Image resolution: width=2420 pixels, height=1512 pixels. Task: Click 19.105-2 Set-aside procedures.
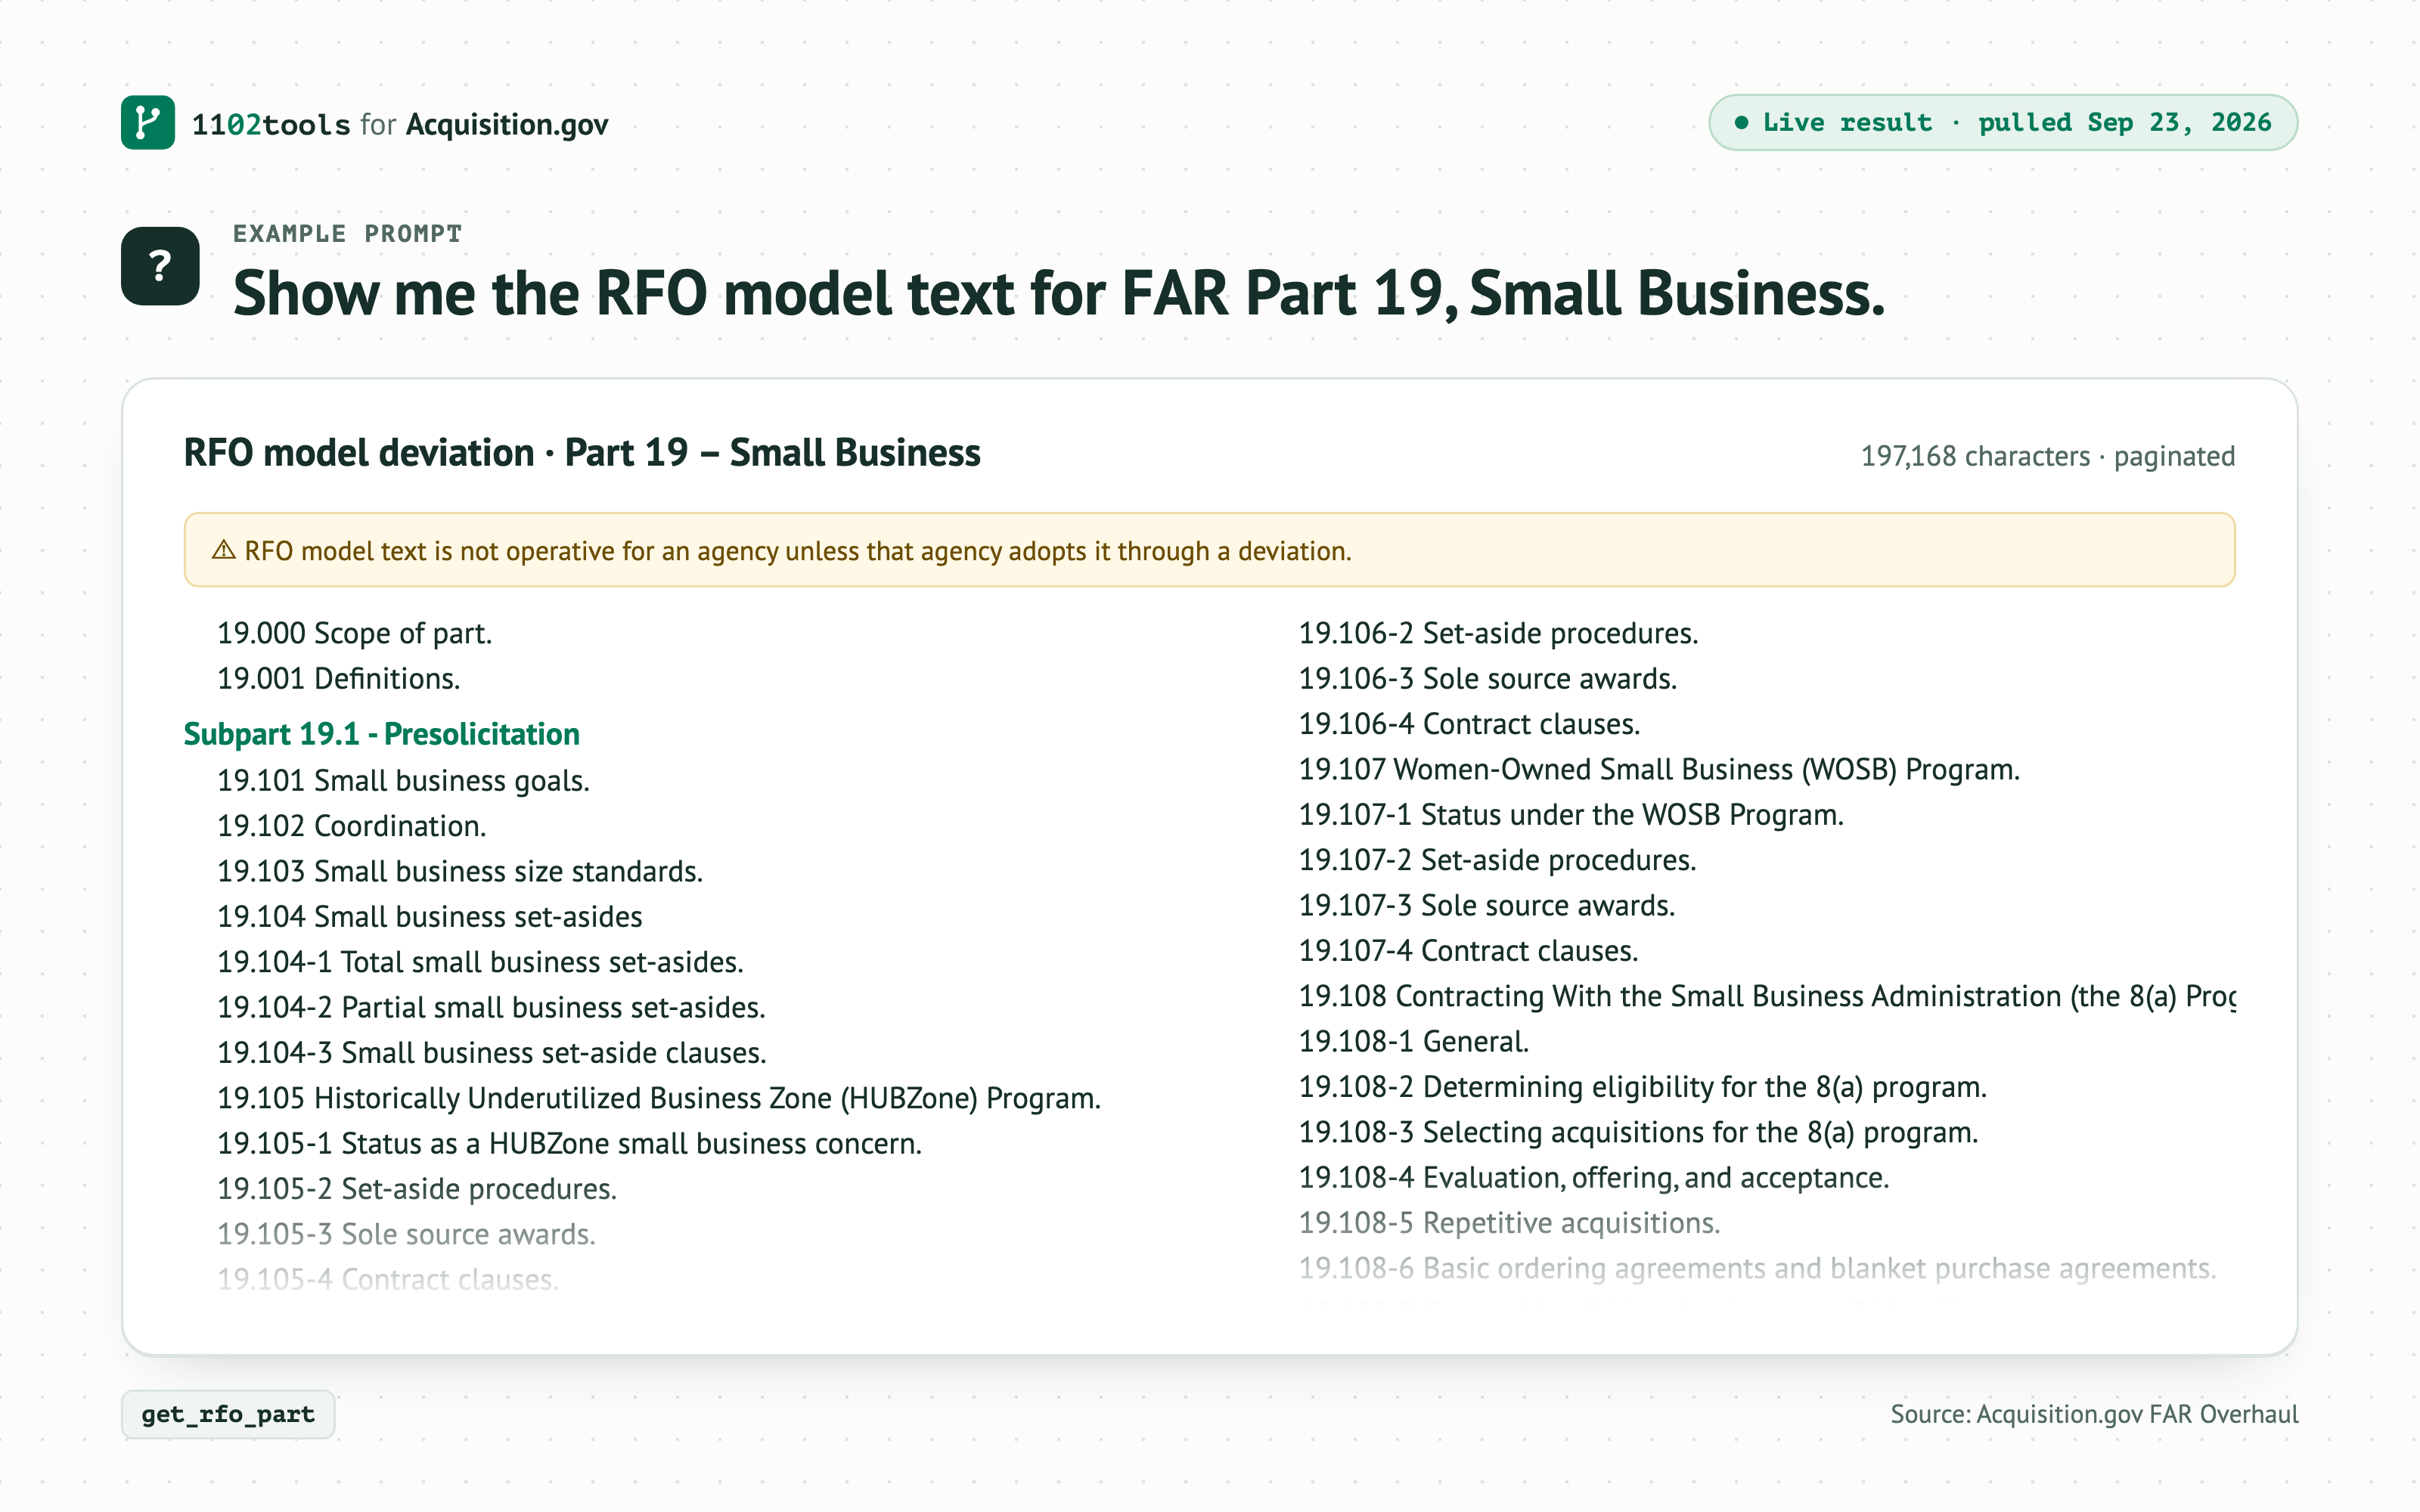(417, 1189)
